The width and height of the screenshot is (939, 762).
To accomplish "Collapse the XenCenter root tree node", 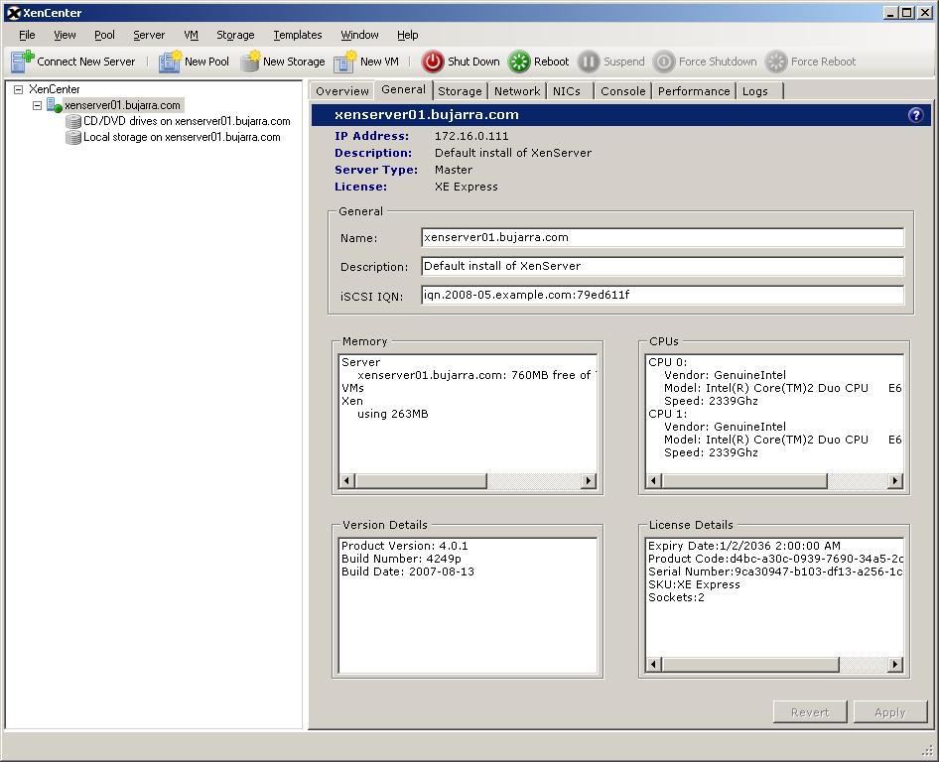I will point(19,89).
